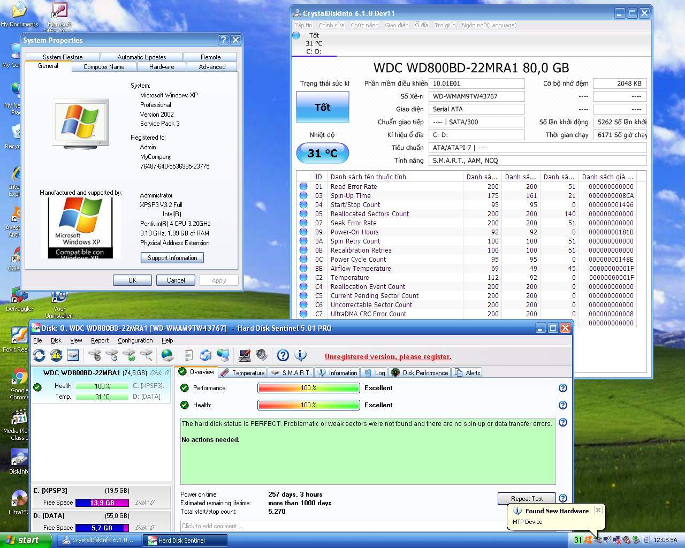Select the Hardware tab in System Properties

tap(162, 67)
